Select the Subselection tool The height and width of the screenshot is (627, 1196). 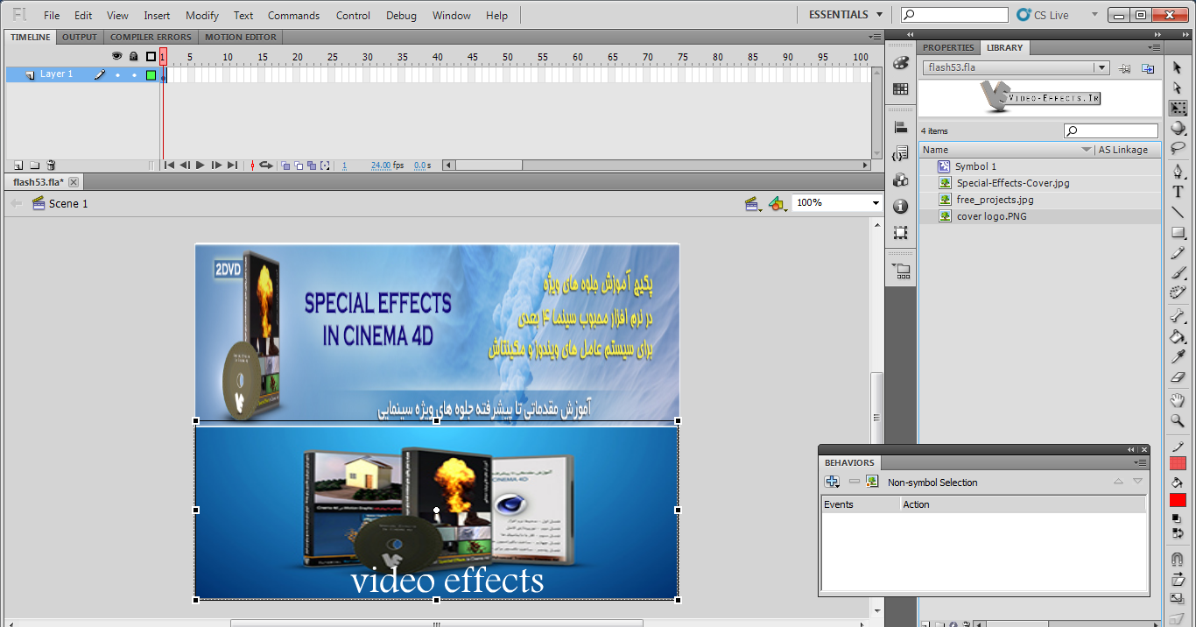[1178, 88]
